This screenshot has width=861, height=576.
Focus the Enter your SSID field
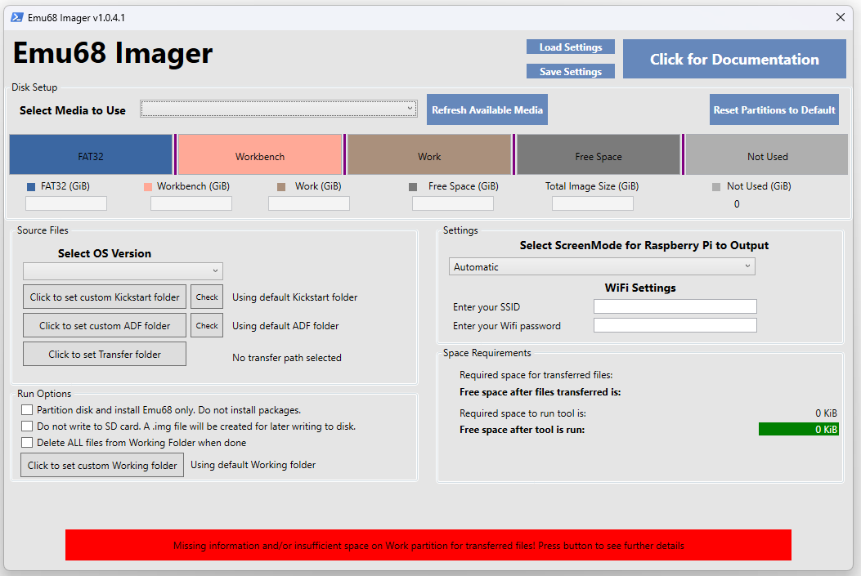pyautogui.click(x=675, y=306)
